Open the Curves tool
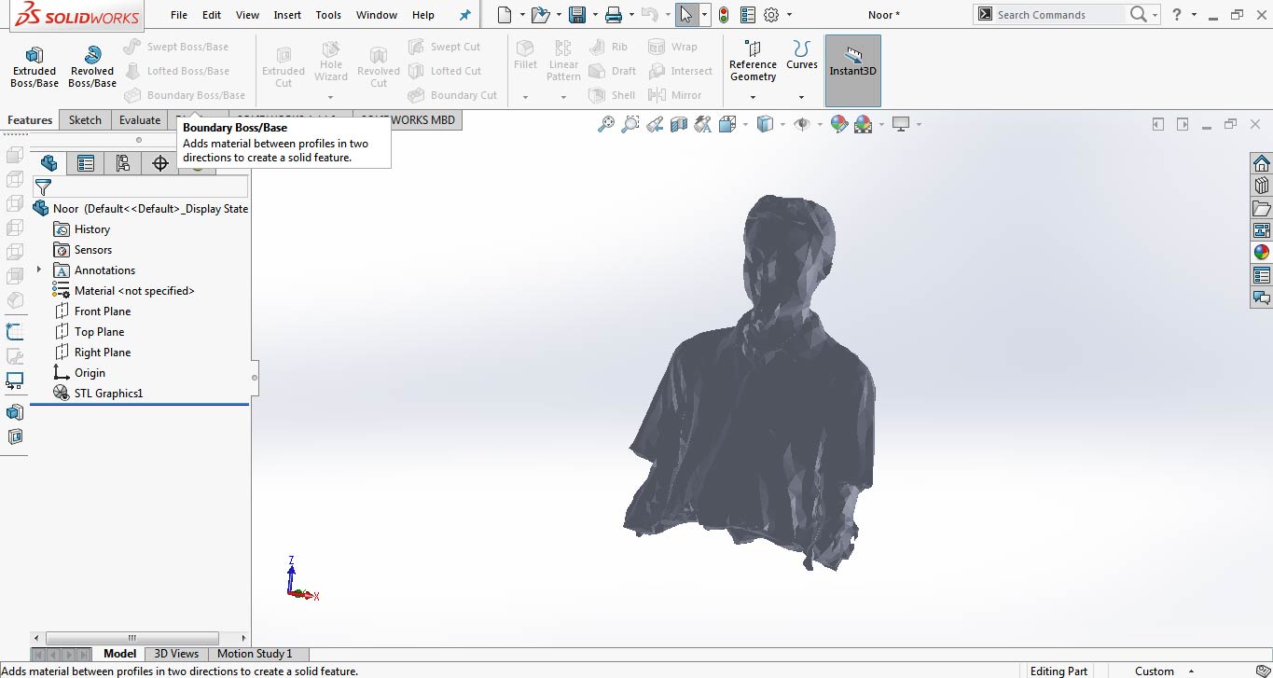This screenshot has height=678, width=1273. tap(801, 54)
